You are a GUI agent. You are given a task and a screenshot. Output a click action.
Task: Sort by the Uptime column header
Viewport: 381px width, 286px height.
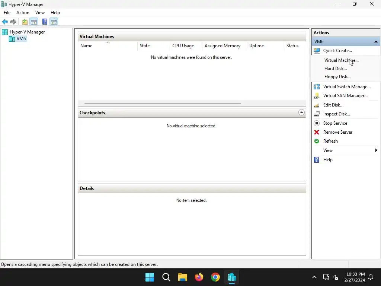265,46
